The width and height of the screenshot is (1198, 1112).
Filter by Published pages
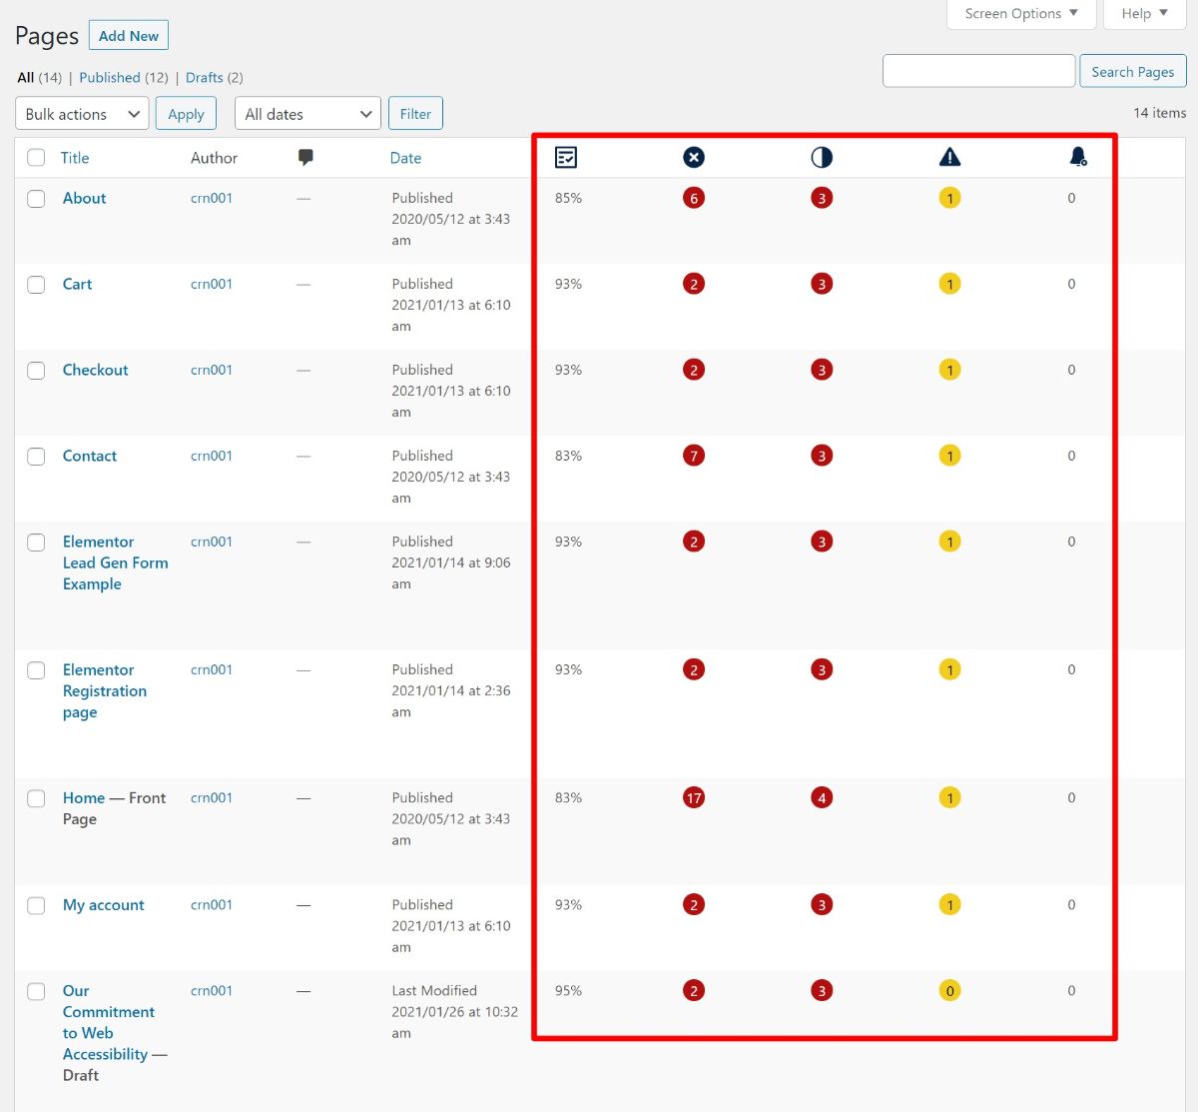[110, 77]
